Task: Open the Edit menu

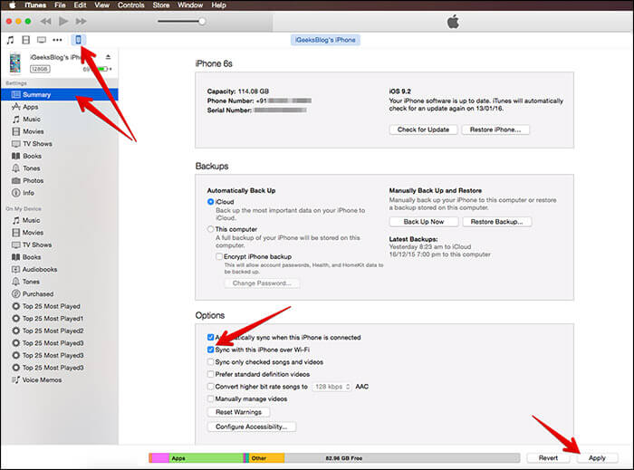Action: [80, 5]
